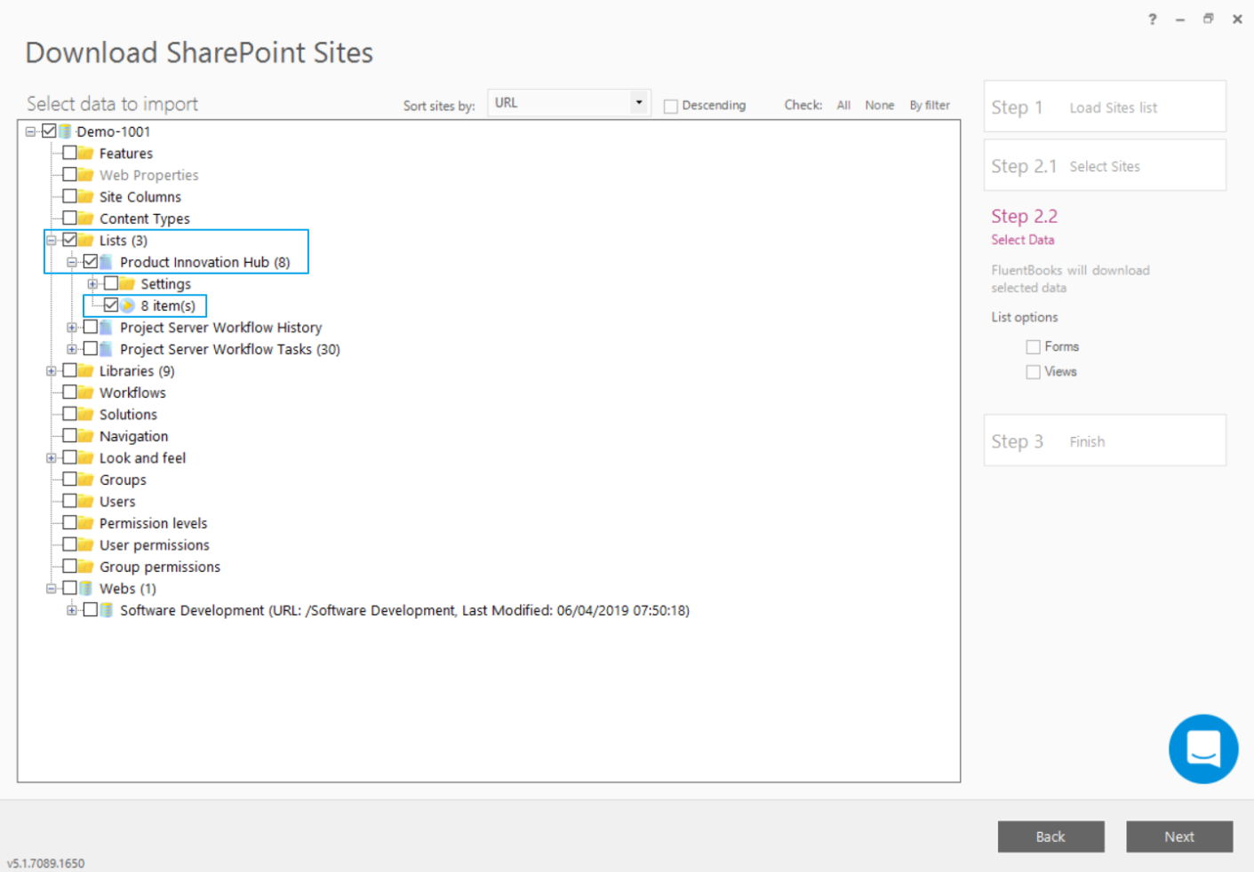Expand Project Server Workflow History node
The image size is (1254, 872).
(72, 327)
